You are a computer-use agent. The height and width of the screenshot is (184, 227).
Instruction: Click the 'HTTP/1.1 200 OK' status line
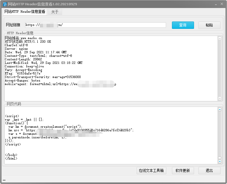click(x=28, y=42)
